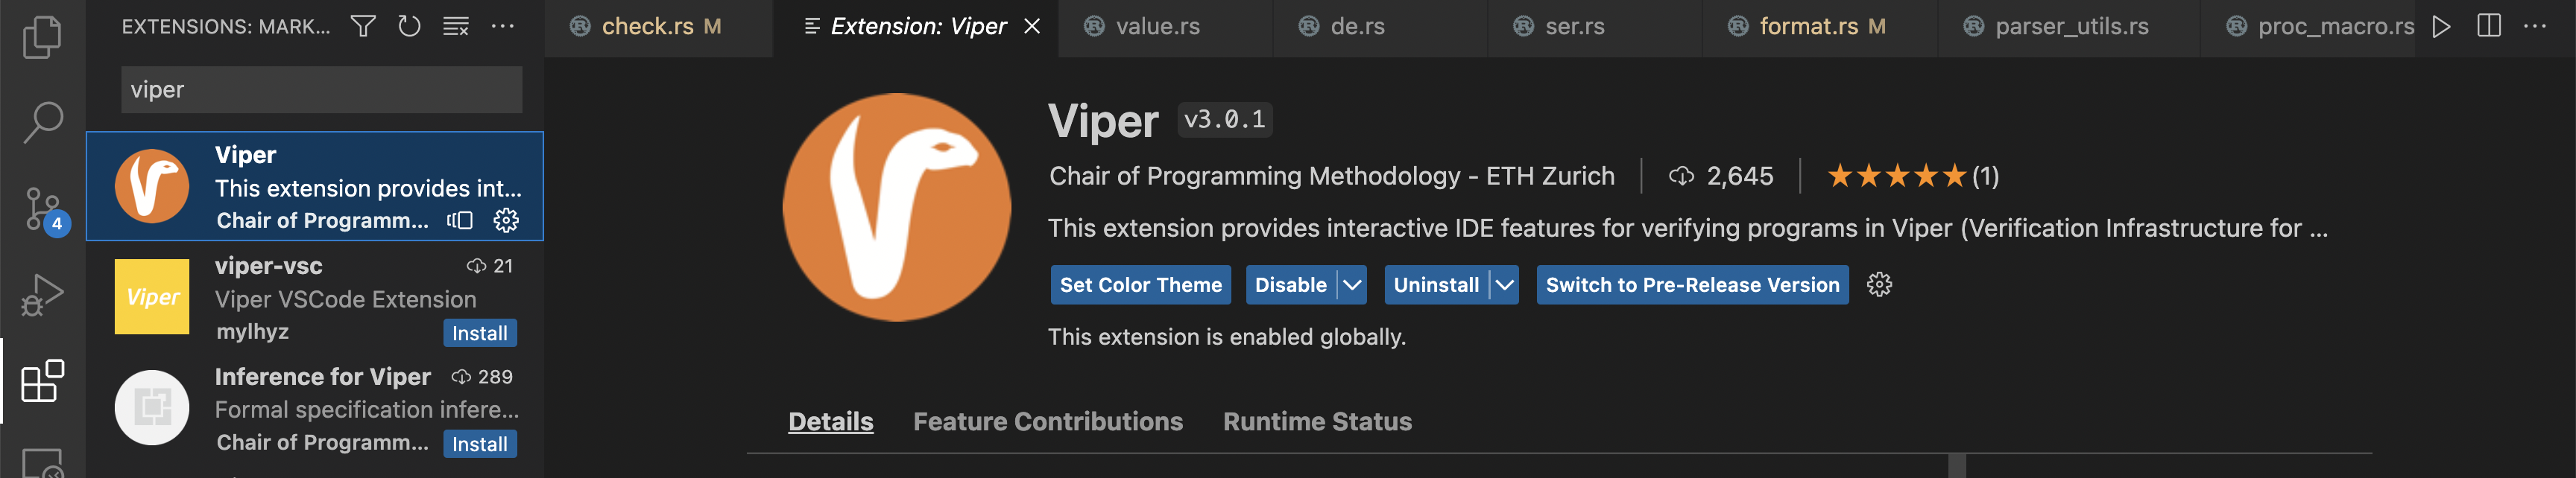Open the Runtime Status tab
This screenshot has height=478, width=2576.
(1317, 422)
